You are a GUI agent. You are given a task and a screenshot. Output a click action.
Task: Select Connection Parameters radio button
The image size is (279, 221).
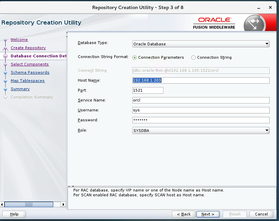tap(134, 57)
